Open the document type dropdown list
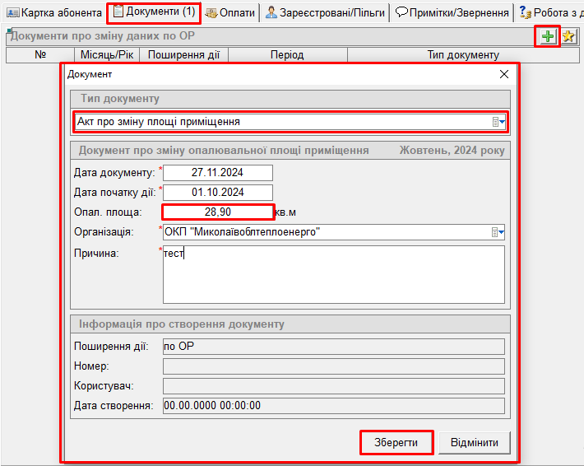This screenshot has height=466, width=584. [498, 122]
